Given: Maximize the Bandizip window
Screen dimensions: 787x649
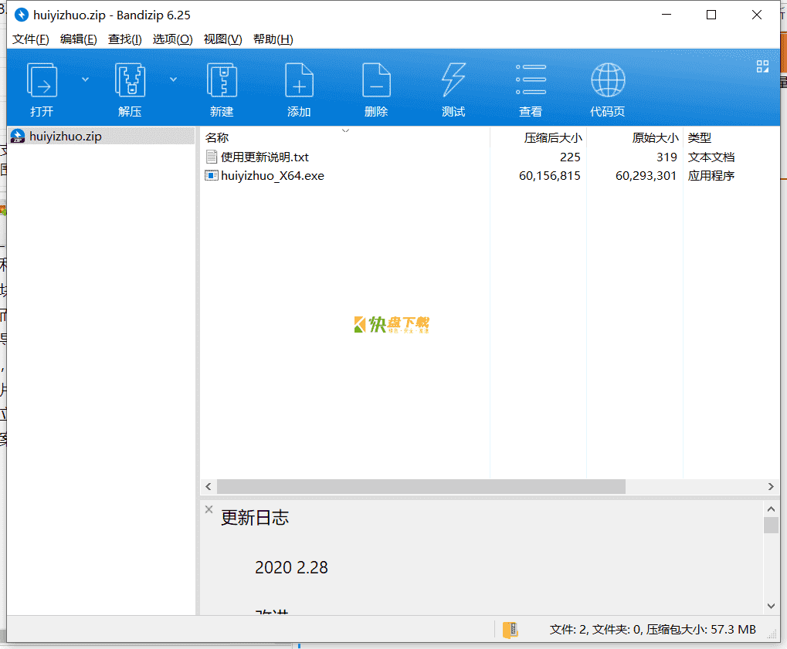Looking at the screenshot, I should (711, 15).
